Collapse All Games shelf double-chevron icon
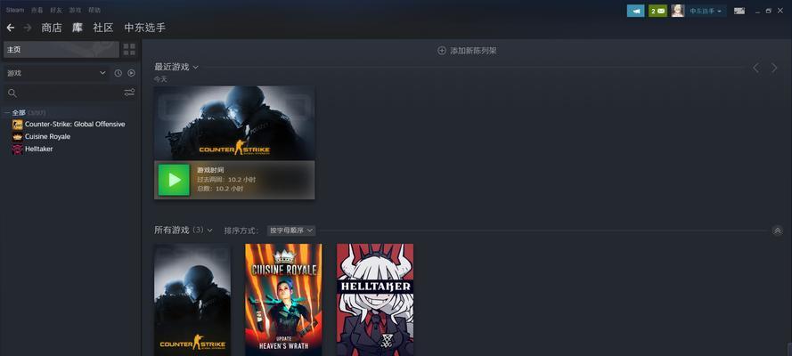The image size is (792, 356). coord(778,231)
